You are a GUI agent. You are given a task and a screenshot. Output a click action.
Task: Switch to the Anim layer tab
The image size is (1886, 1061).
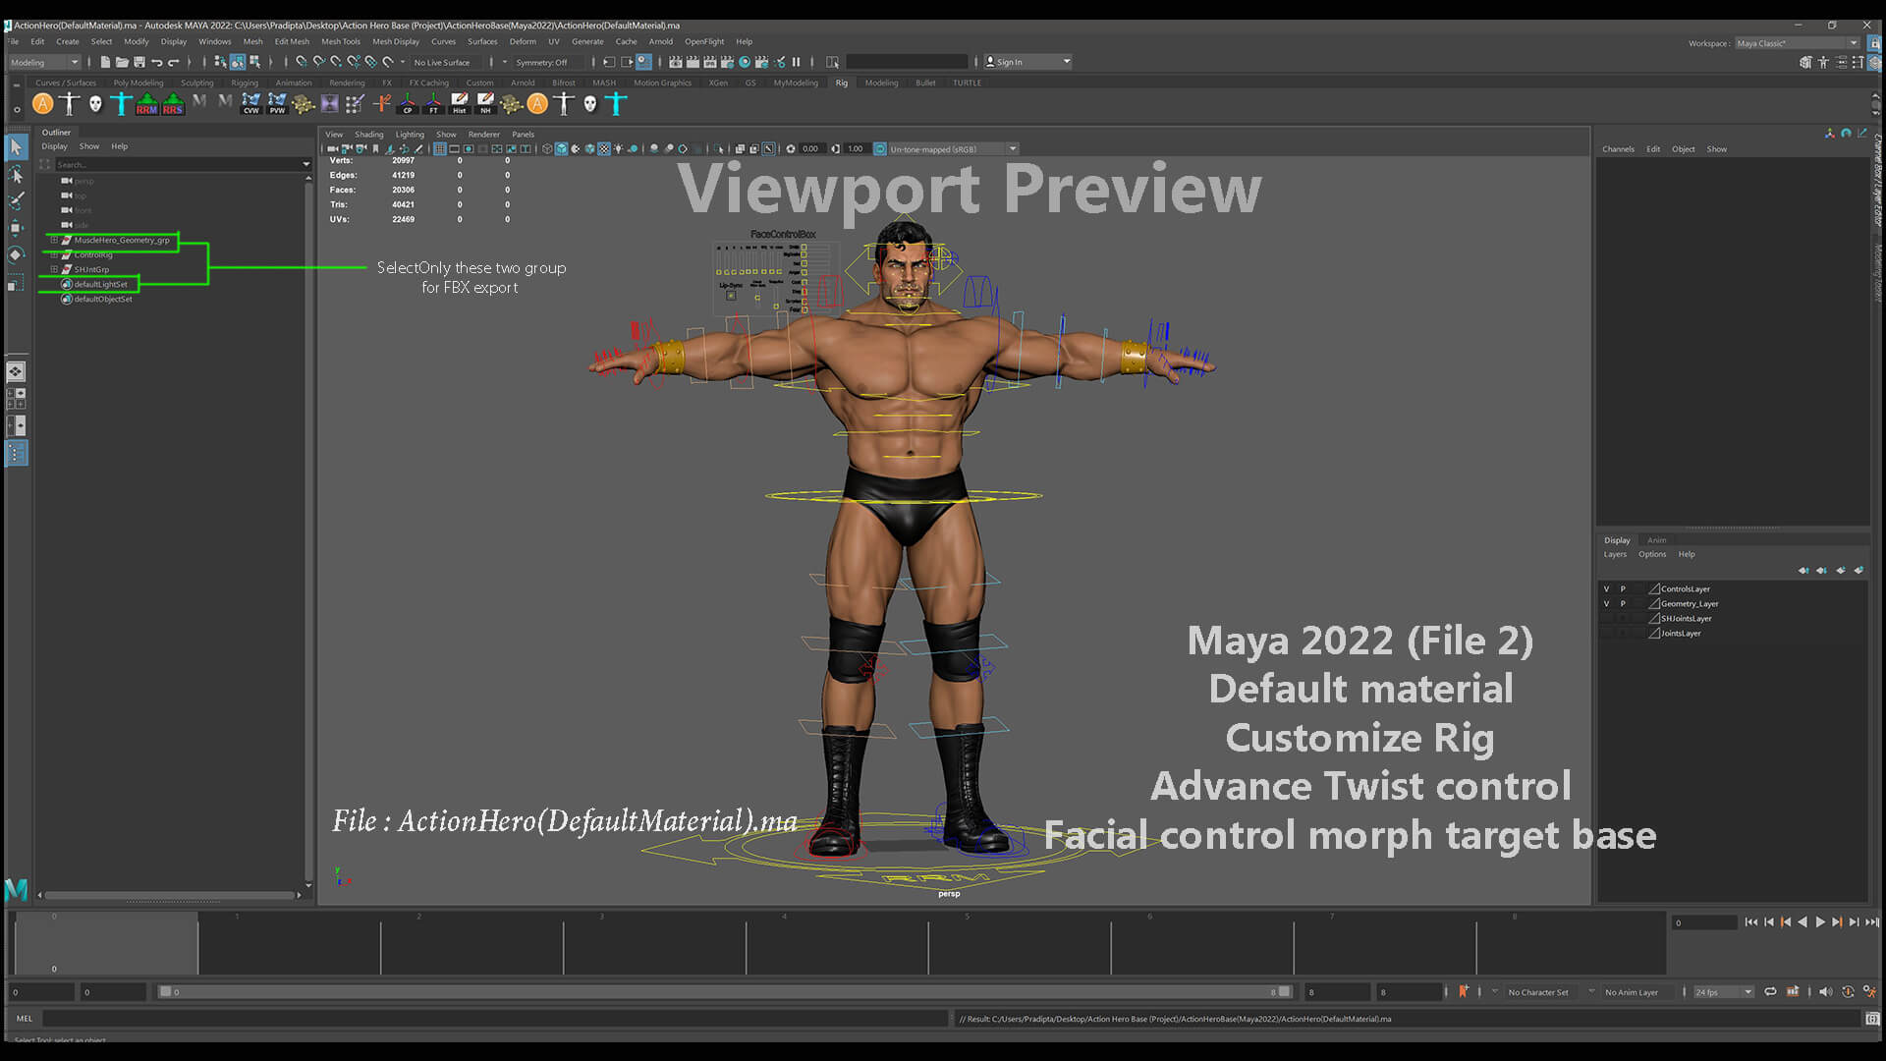click(x=1656, y=540)
